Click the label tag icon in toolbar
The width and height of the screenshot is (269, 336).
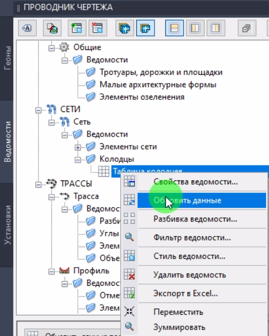pos(27,28)
